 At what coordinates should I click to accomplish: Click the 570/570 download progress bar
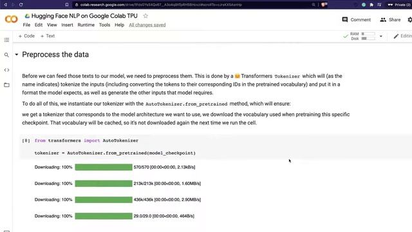coord(104,167)
